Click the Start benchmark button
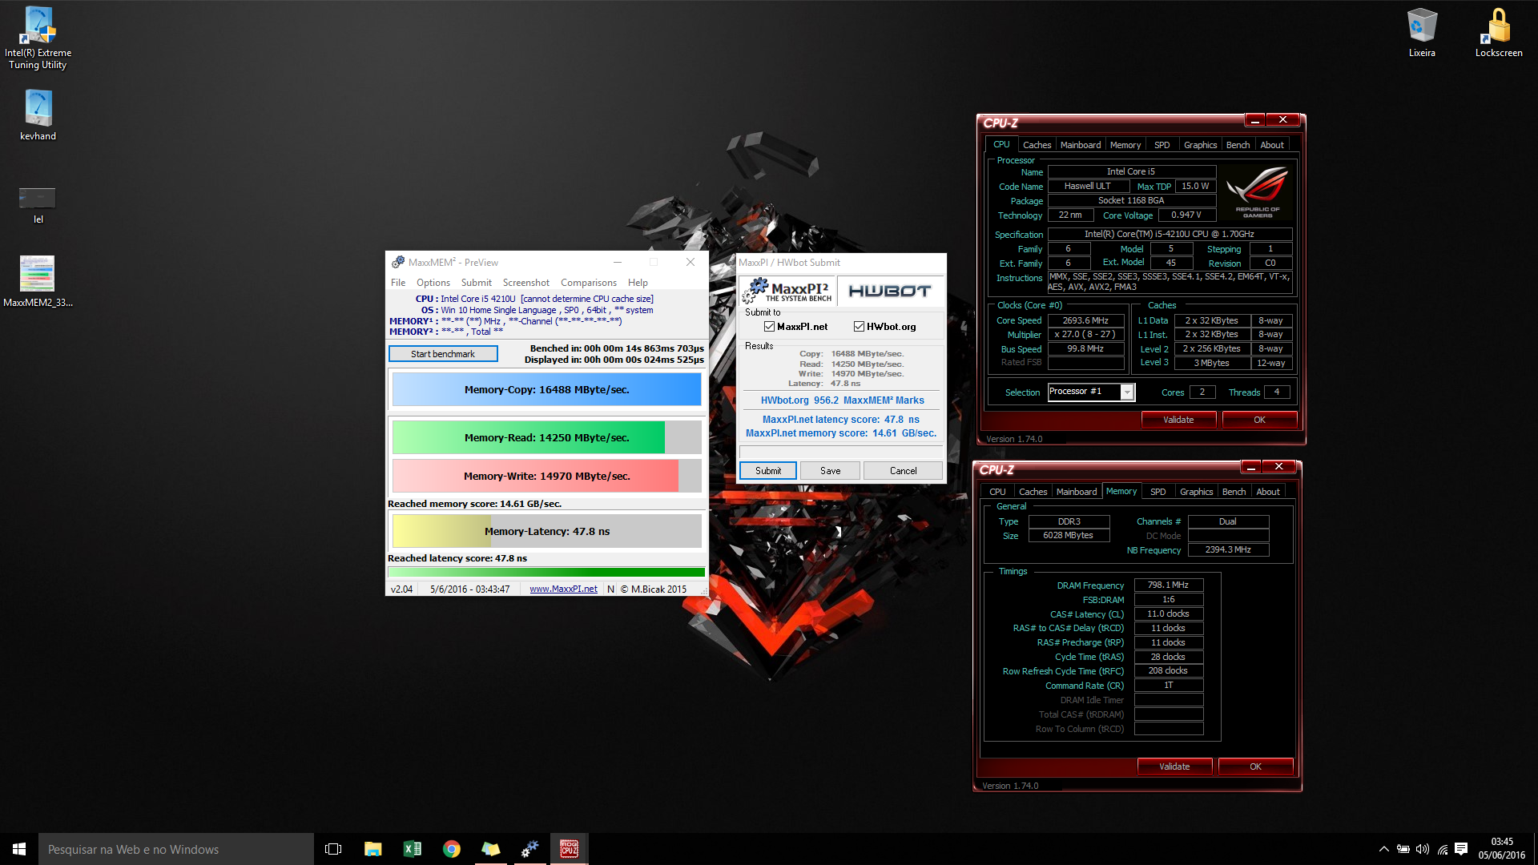This screenshot has height=865, width=1538. point(443,354)
